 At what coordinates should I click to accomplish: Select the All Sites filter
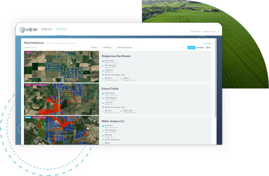[x=191, y=48]
